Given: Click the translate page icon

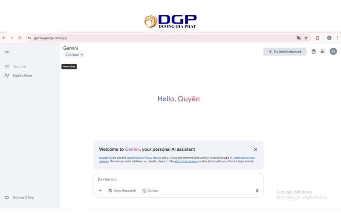Looking at the screenshot, I should tap(299, 38).
